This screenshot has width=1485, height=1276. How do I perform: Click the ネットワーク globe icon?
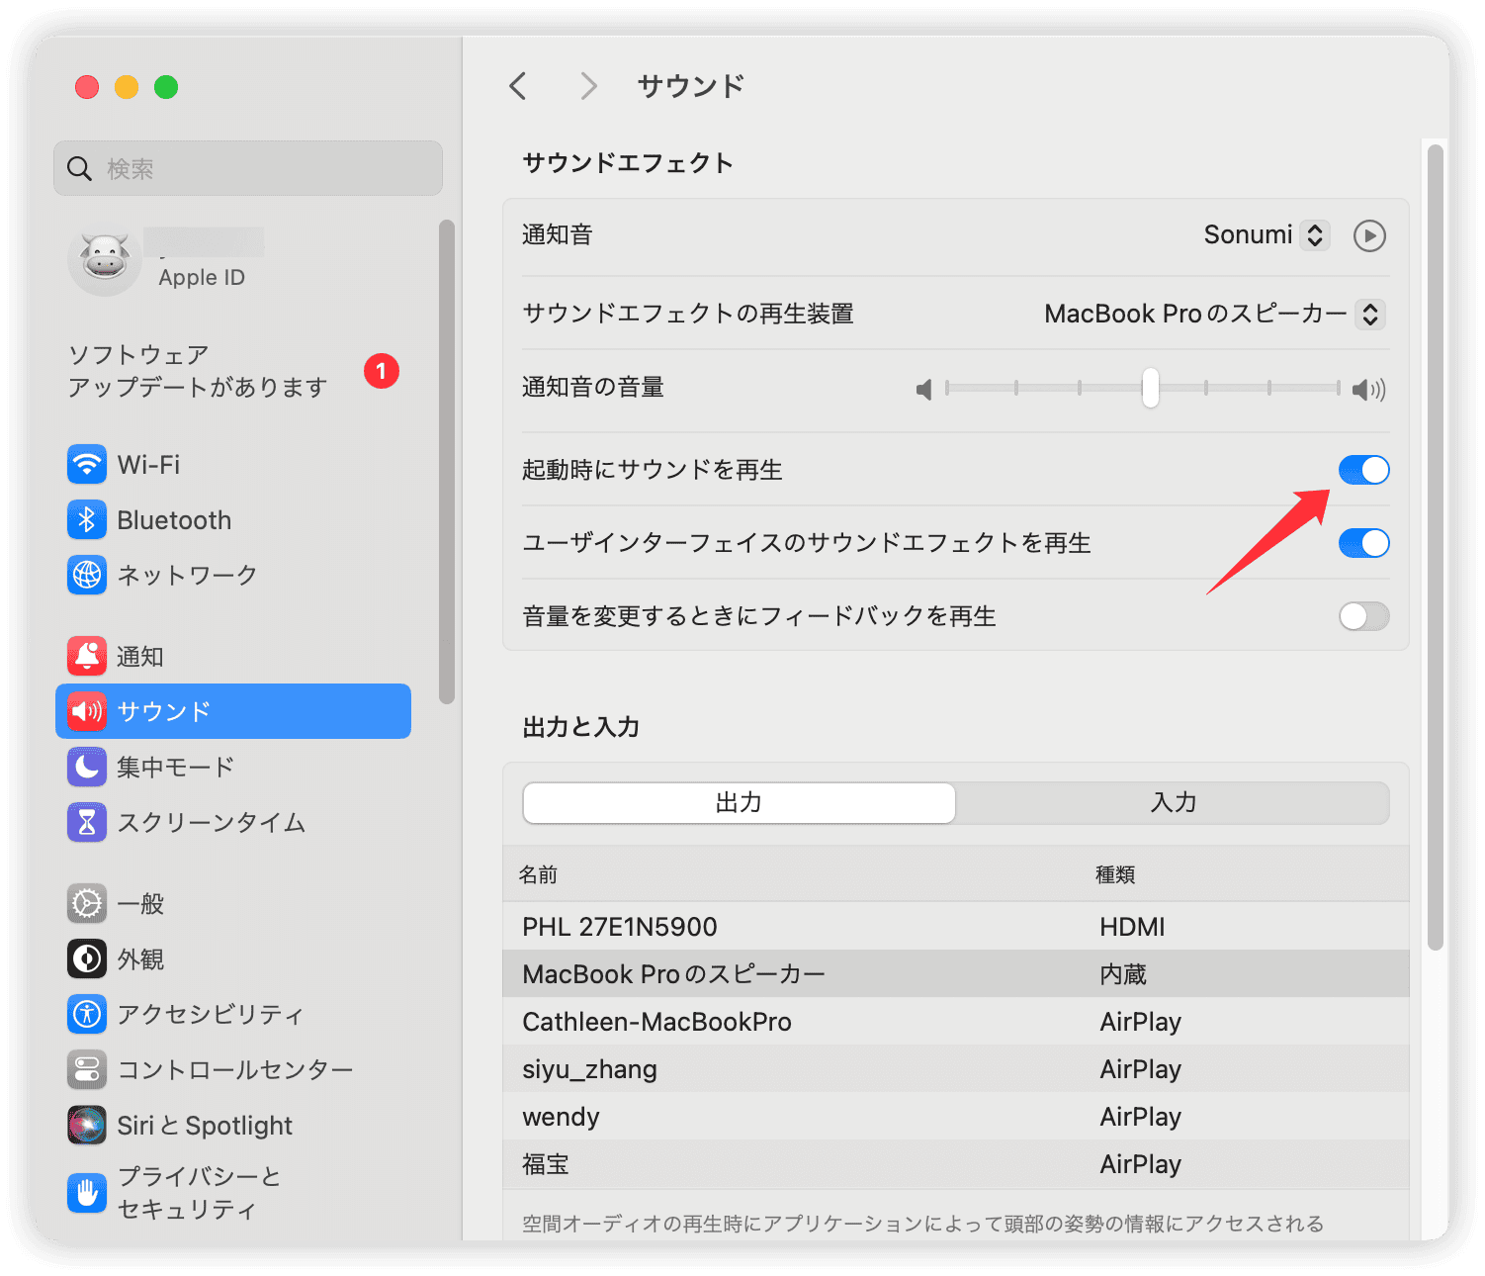point(87,575)
